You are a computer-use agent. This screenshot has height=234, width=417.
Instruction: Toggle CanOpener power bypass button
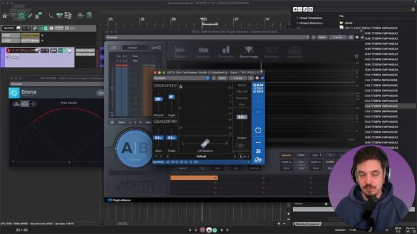258,130
